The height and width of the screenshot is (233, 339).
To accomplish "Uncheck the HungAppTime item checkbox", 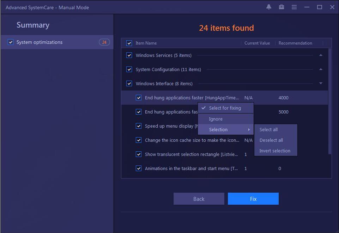I will [x=139, y=98].
